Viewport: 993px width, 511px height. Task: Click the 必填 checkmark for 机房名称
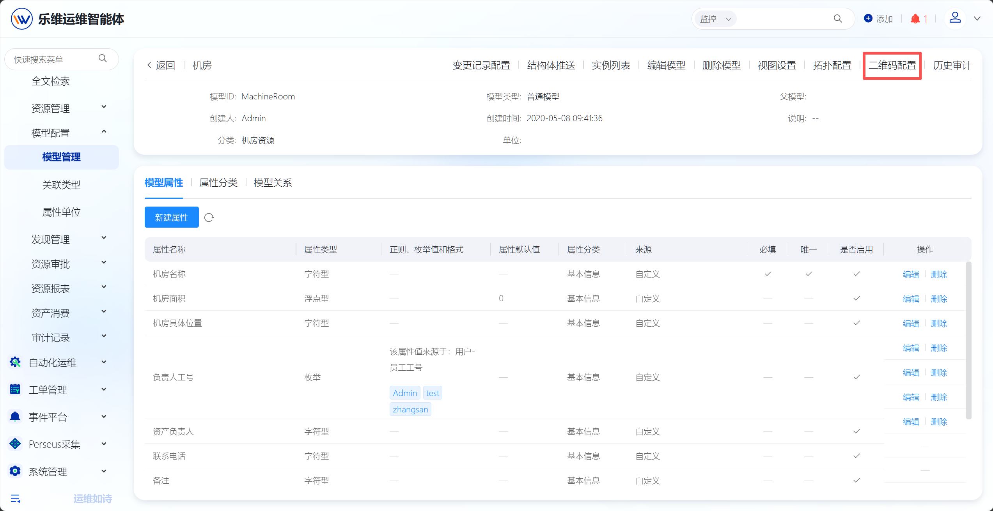(768, 274)
